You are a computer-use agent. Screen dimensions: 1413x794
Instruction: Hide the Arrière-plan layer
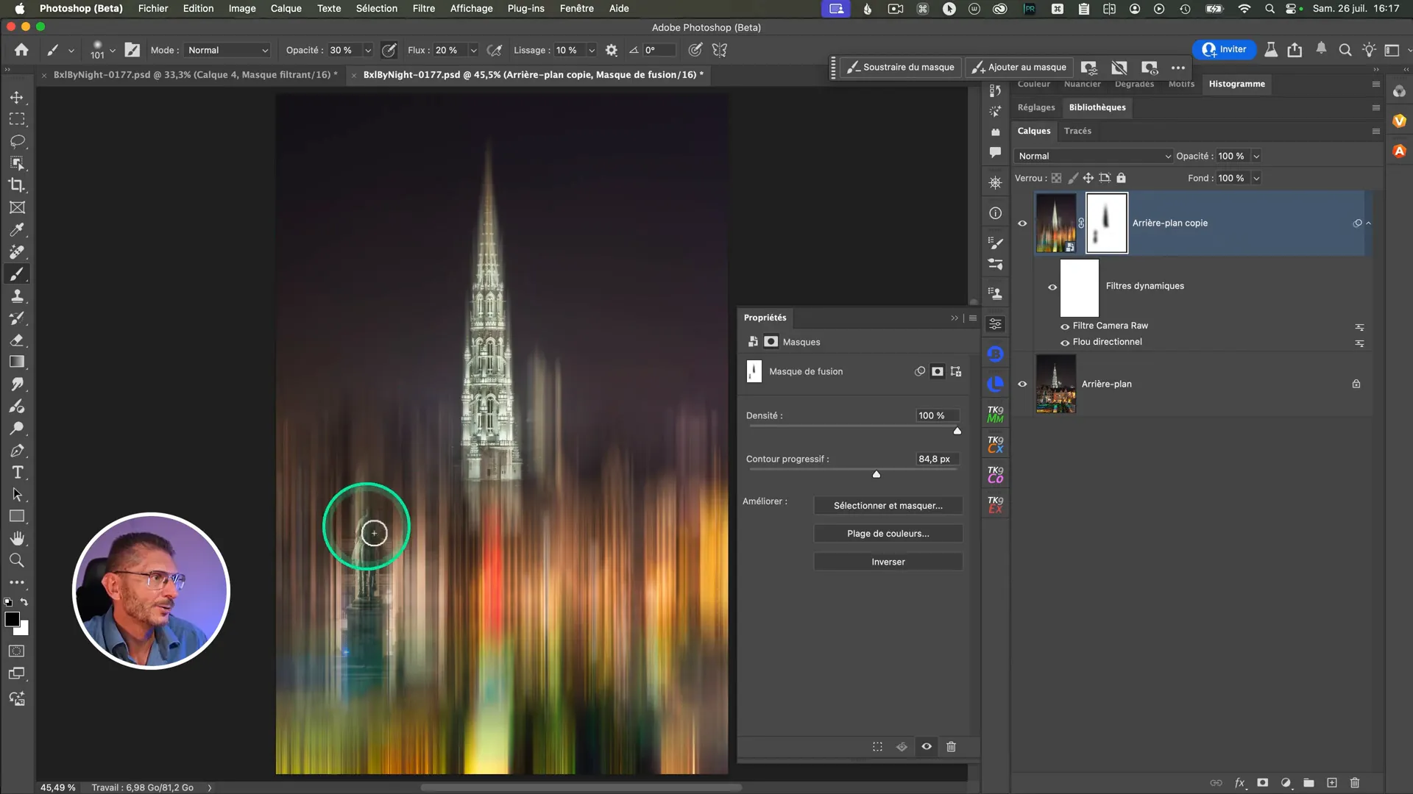(x=1022, y=384)
